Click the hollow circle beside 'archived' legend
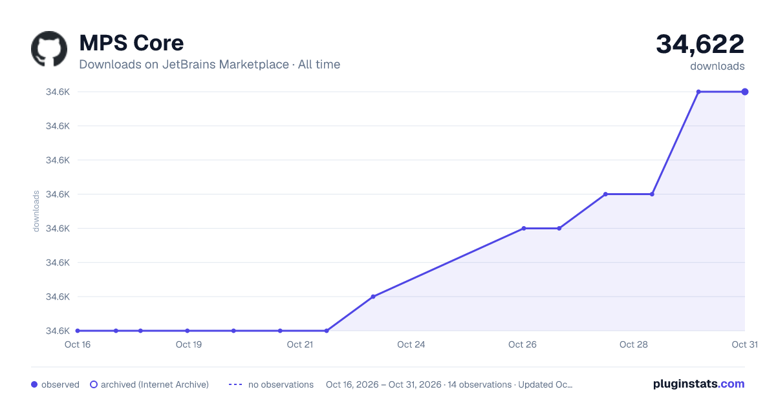 coord(94,384)
